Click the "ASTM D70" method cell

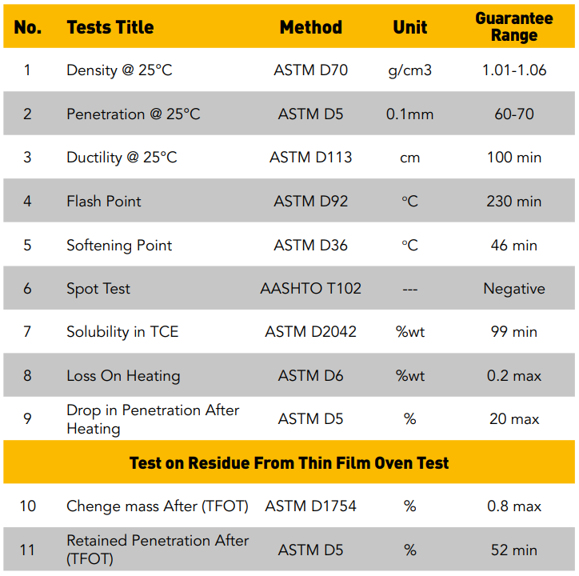[x=310, y=70]
